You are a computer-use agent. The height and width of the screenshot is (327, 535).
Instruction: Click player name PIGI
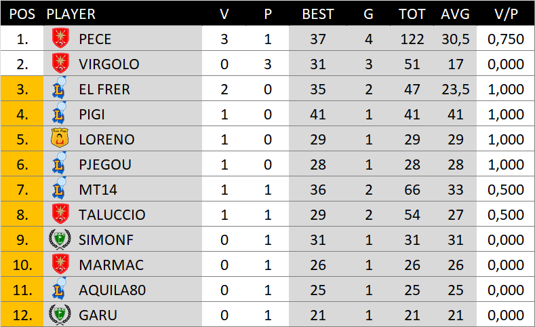(92, 114)
